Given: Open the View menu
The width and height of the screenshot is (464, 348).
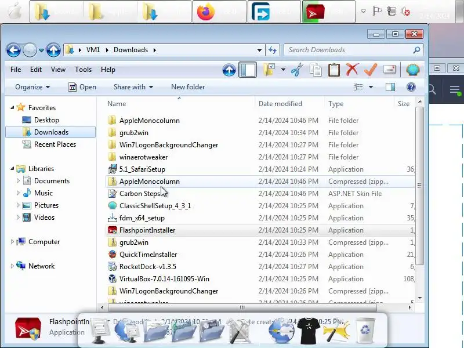Looking at the screenshot, I should coord(58,70).
